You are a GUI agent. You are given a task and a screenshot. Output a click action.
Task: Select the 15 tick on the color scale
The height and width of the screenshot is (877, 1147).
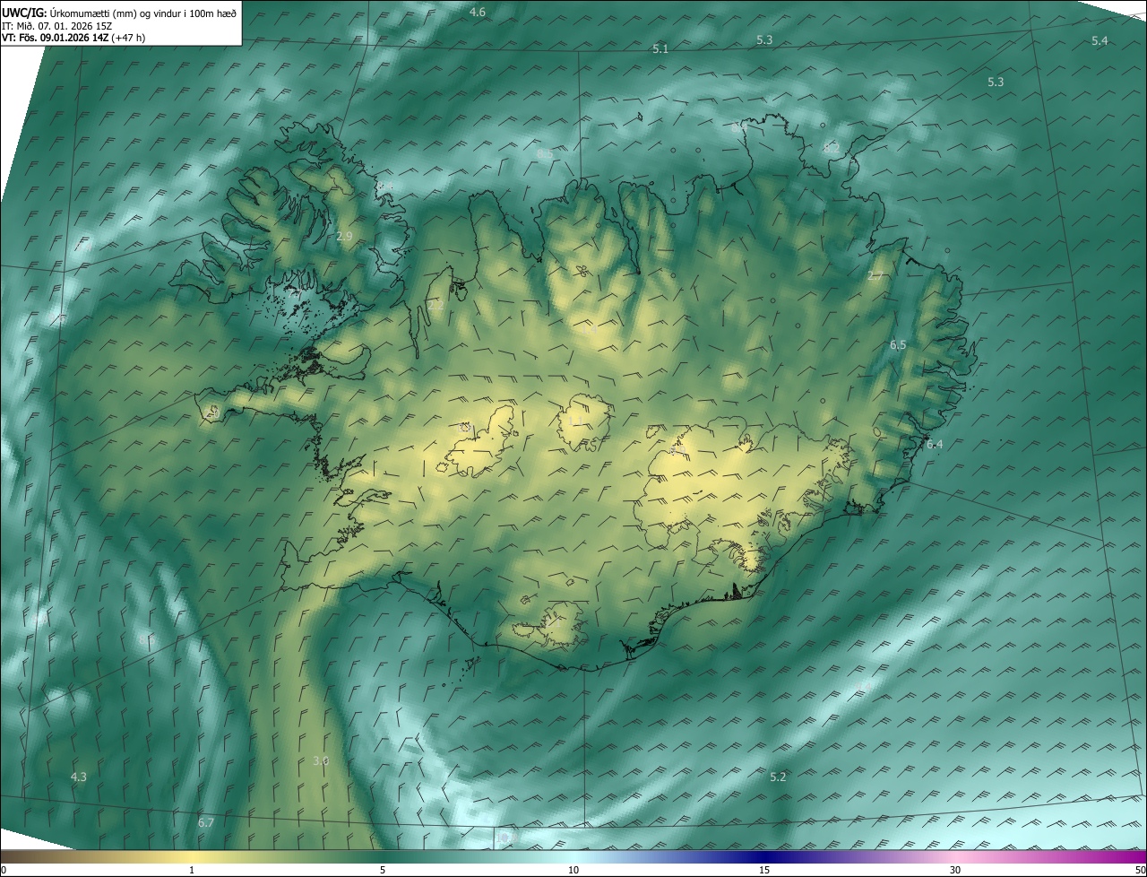tap(764, 871)
